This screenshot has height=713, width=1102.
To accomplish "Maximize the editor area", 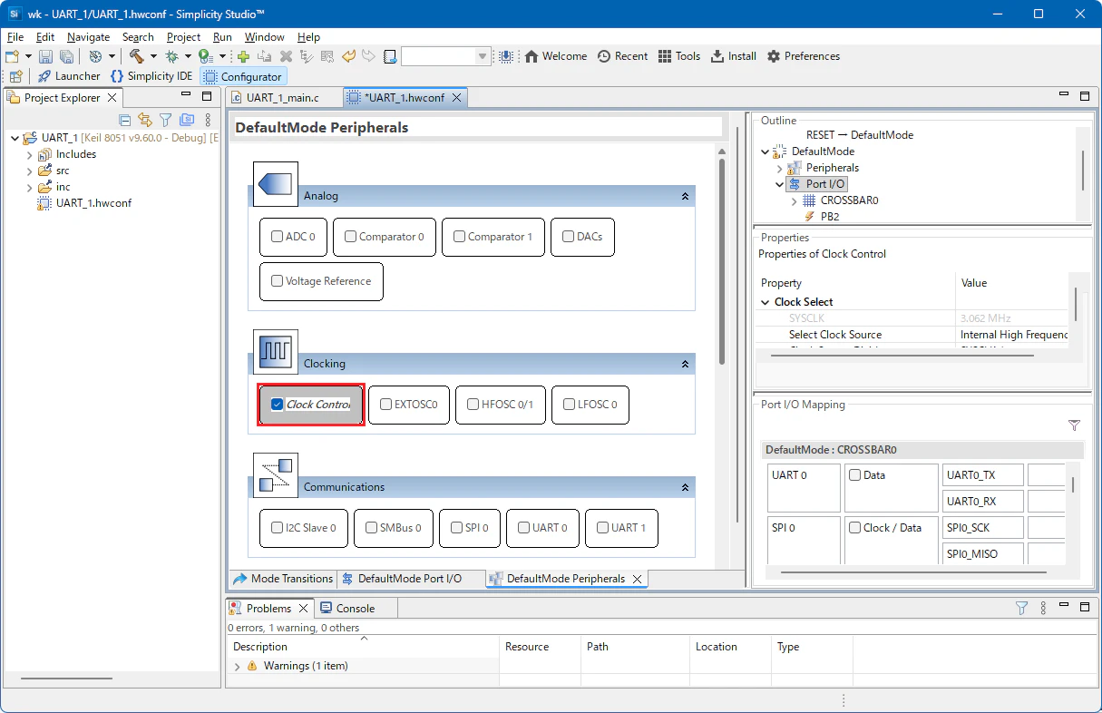I will pyautogui.click(x=1085, y=95).
